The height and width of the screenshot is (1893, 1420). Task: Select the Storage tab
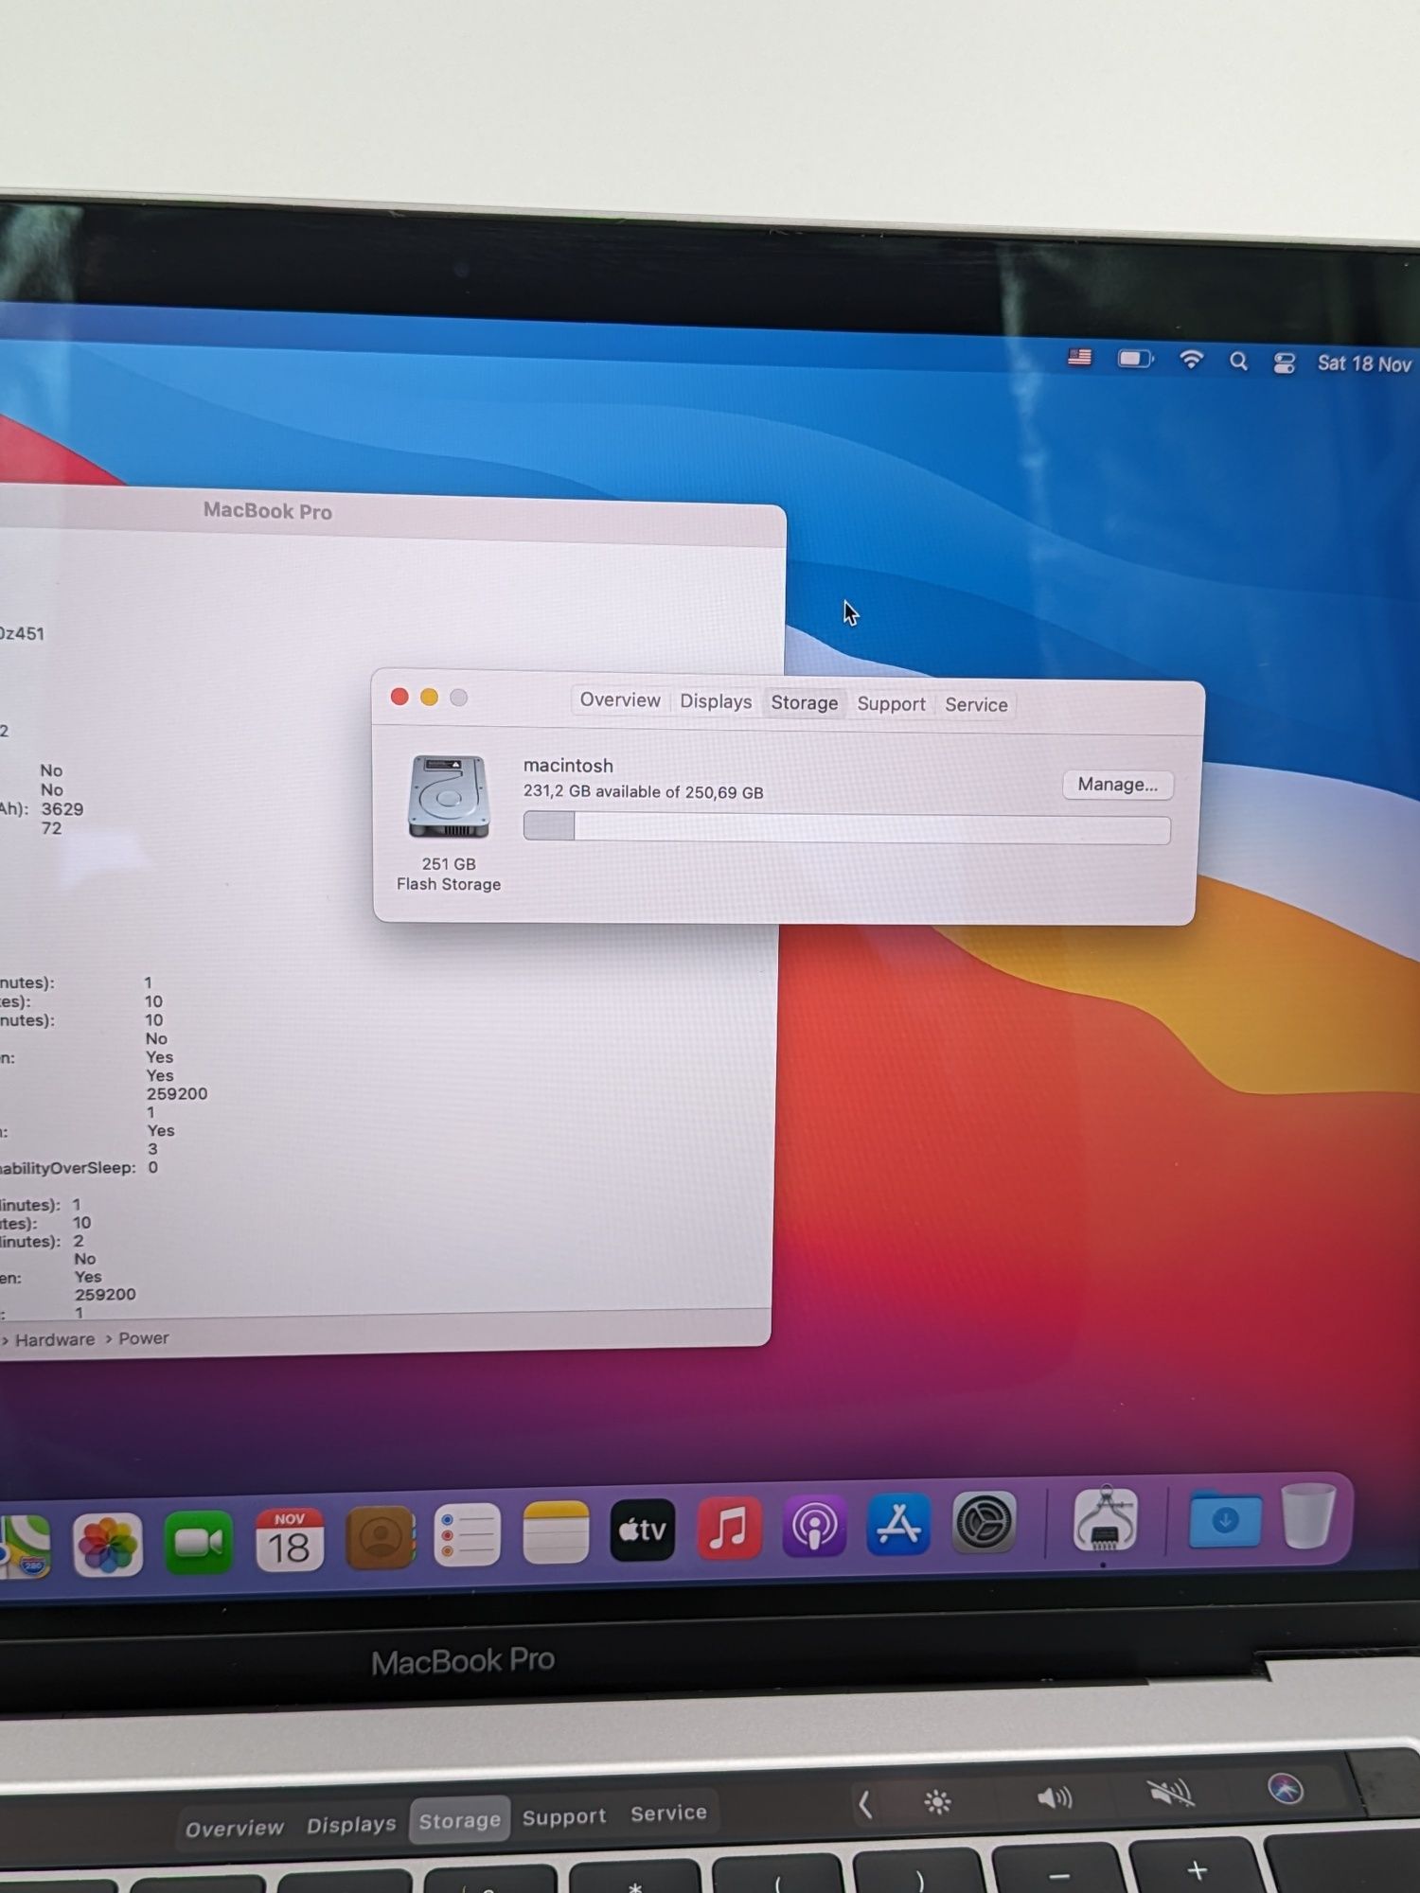(x=805, y=703)
